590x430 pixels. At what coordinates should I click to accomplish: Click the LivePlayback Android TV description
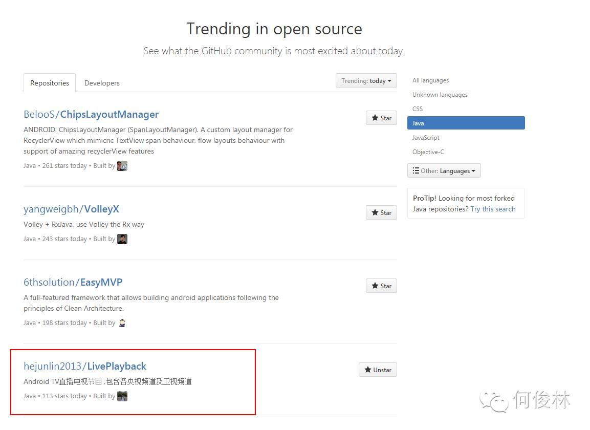[x=107, y=381]
